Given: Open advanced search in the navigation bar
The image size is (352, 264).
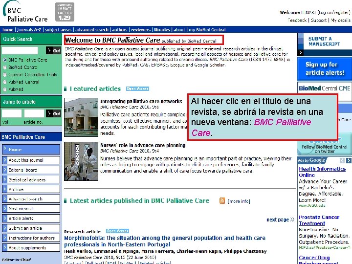Looking at the screenshot, I should pos(91,30).
